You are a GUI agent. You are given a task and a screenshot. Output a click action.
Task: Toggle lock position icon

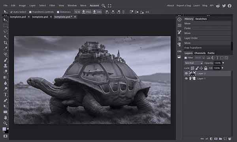[201, 68]
